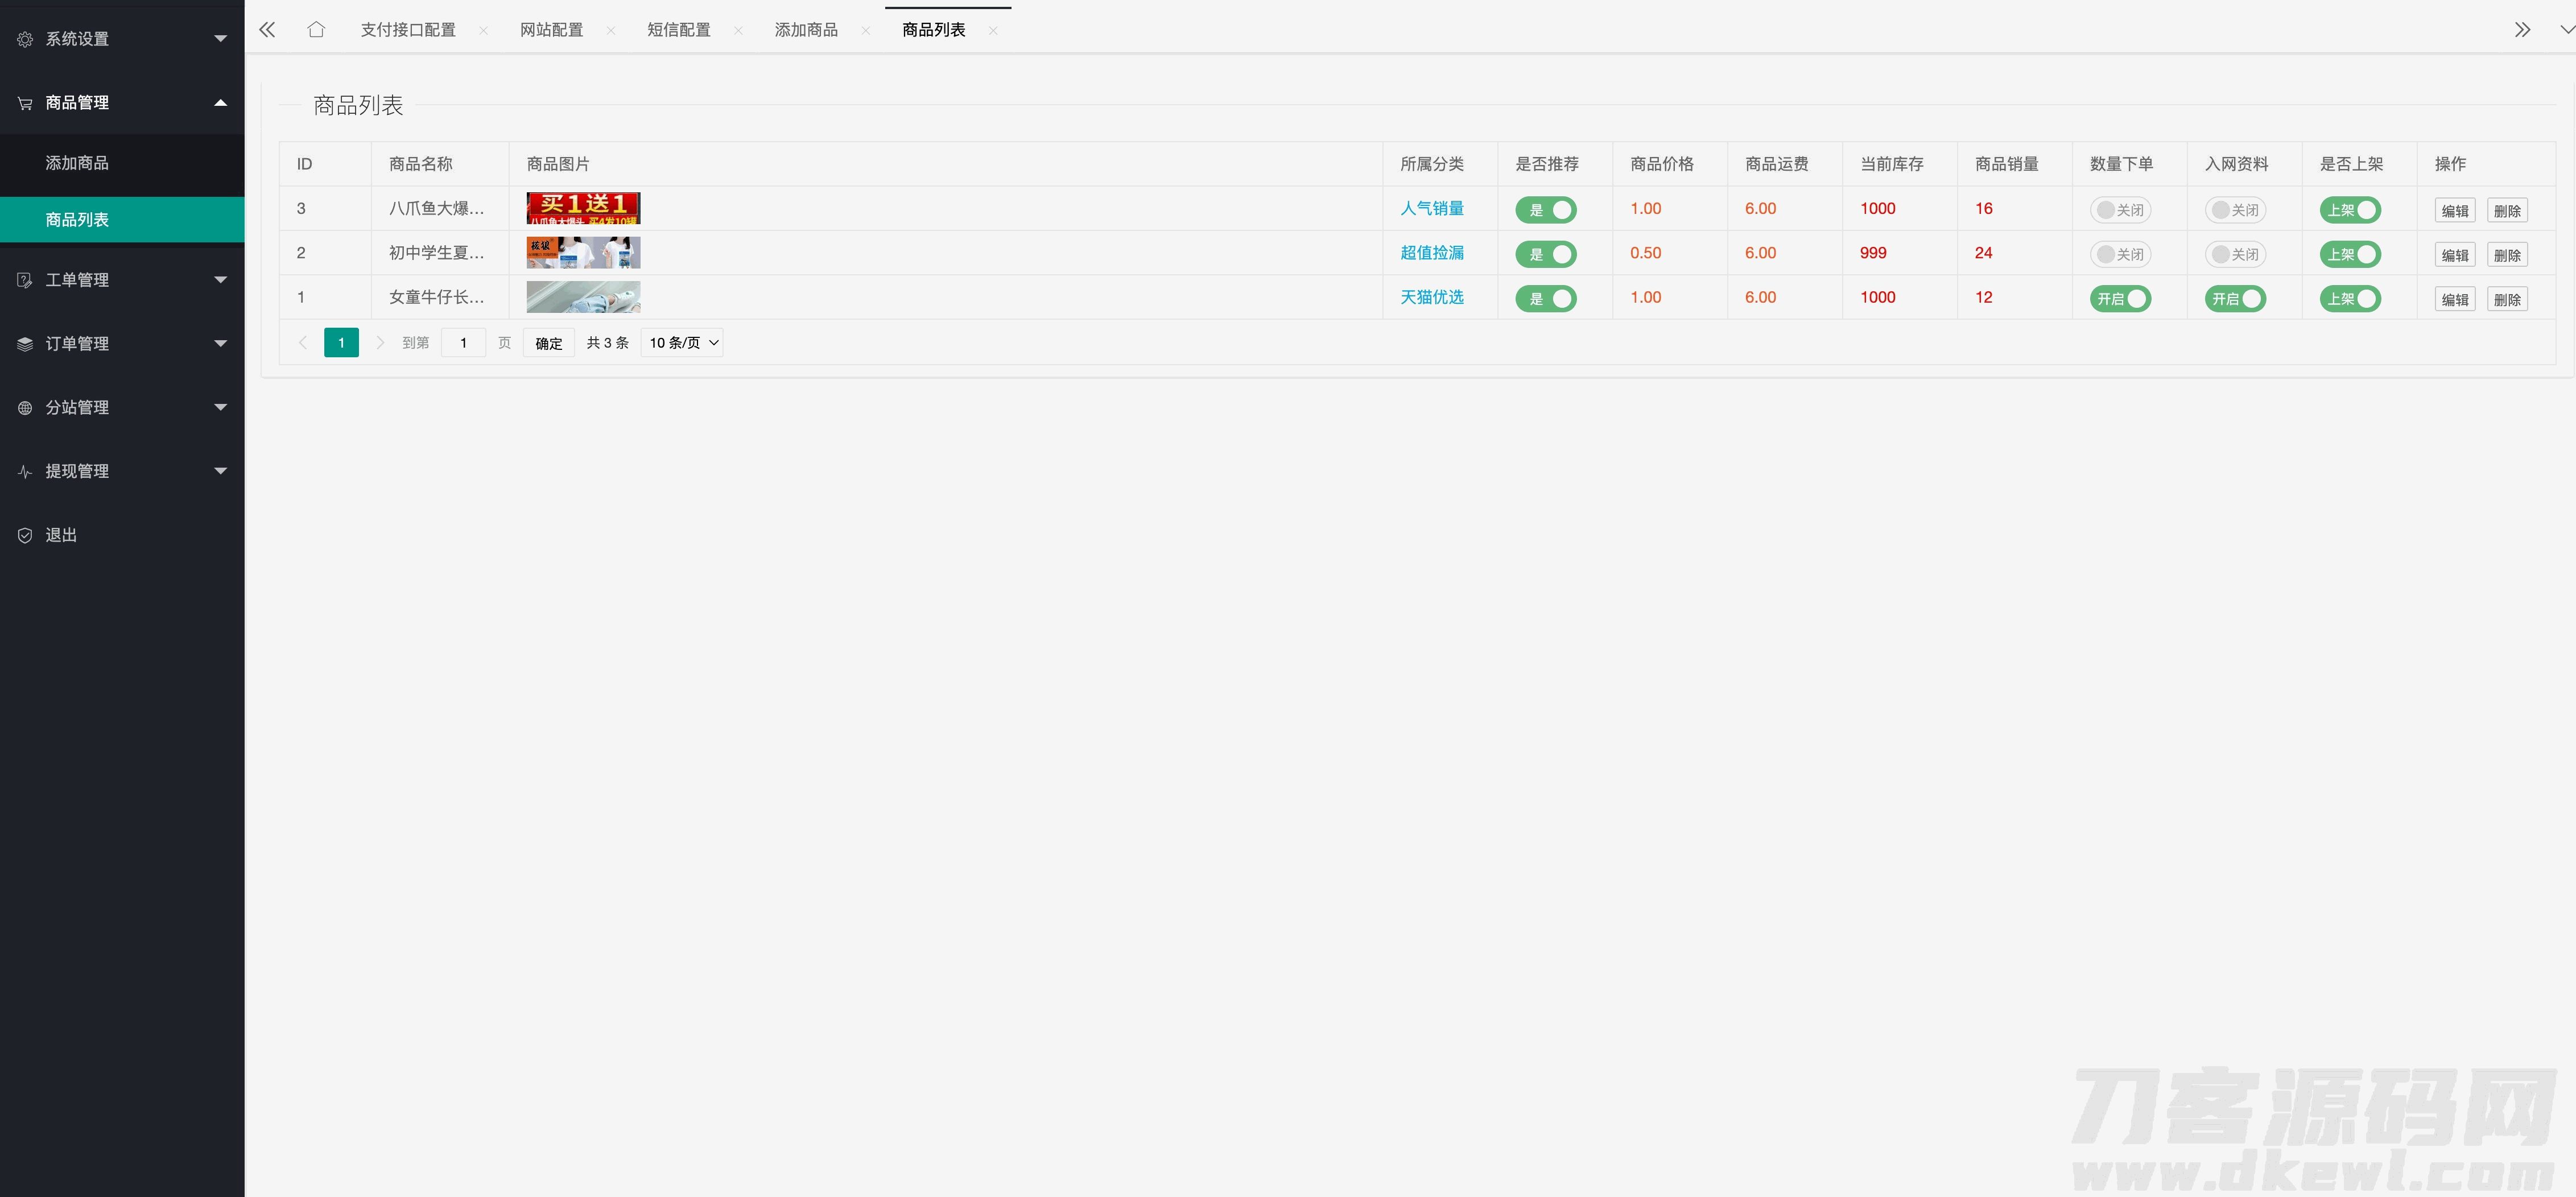
Task: Click the page number input field
Action: click(463, 343)
